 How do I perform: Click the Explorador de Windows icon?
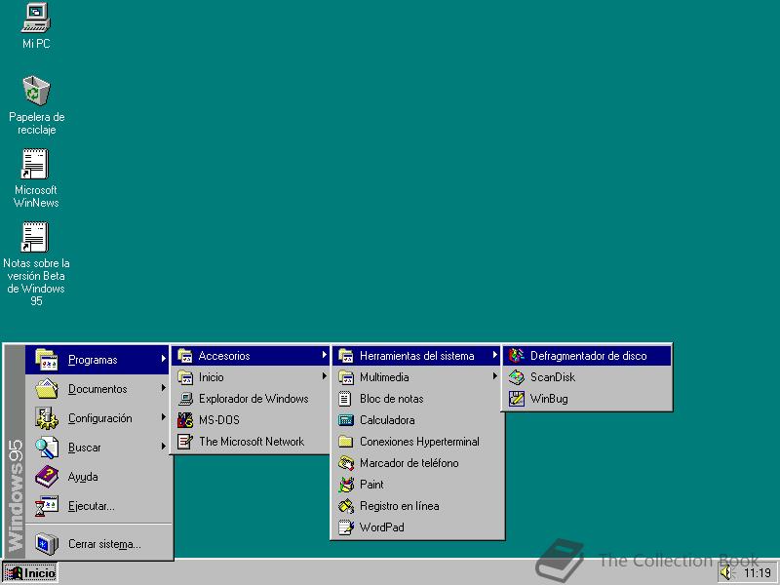coord(185,399)
